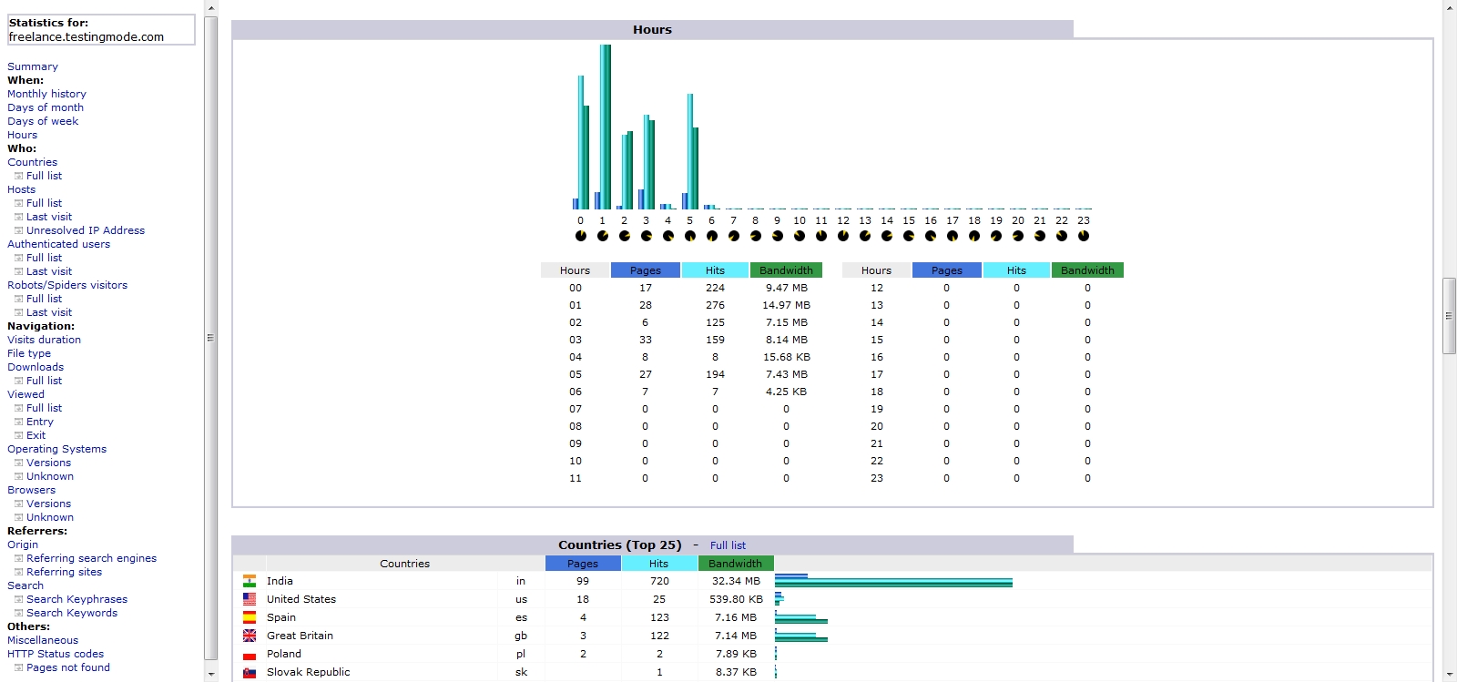Open Search Keywords list
The width and height of the screenshot is (1457, 682).
[x=72, y=613]
